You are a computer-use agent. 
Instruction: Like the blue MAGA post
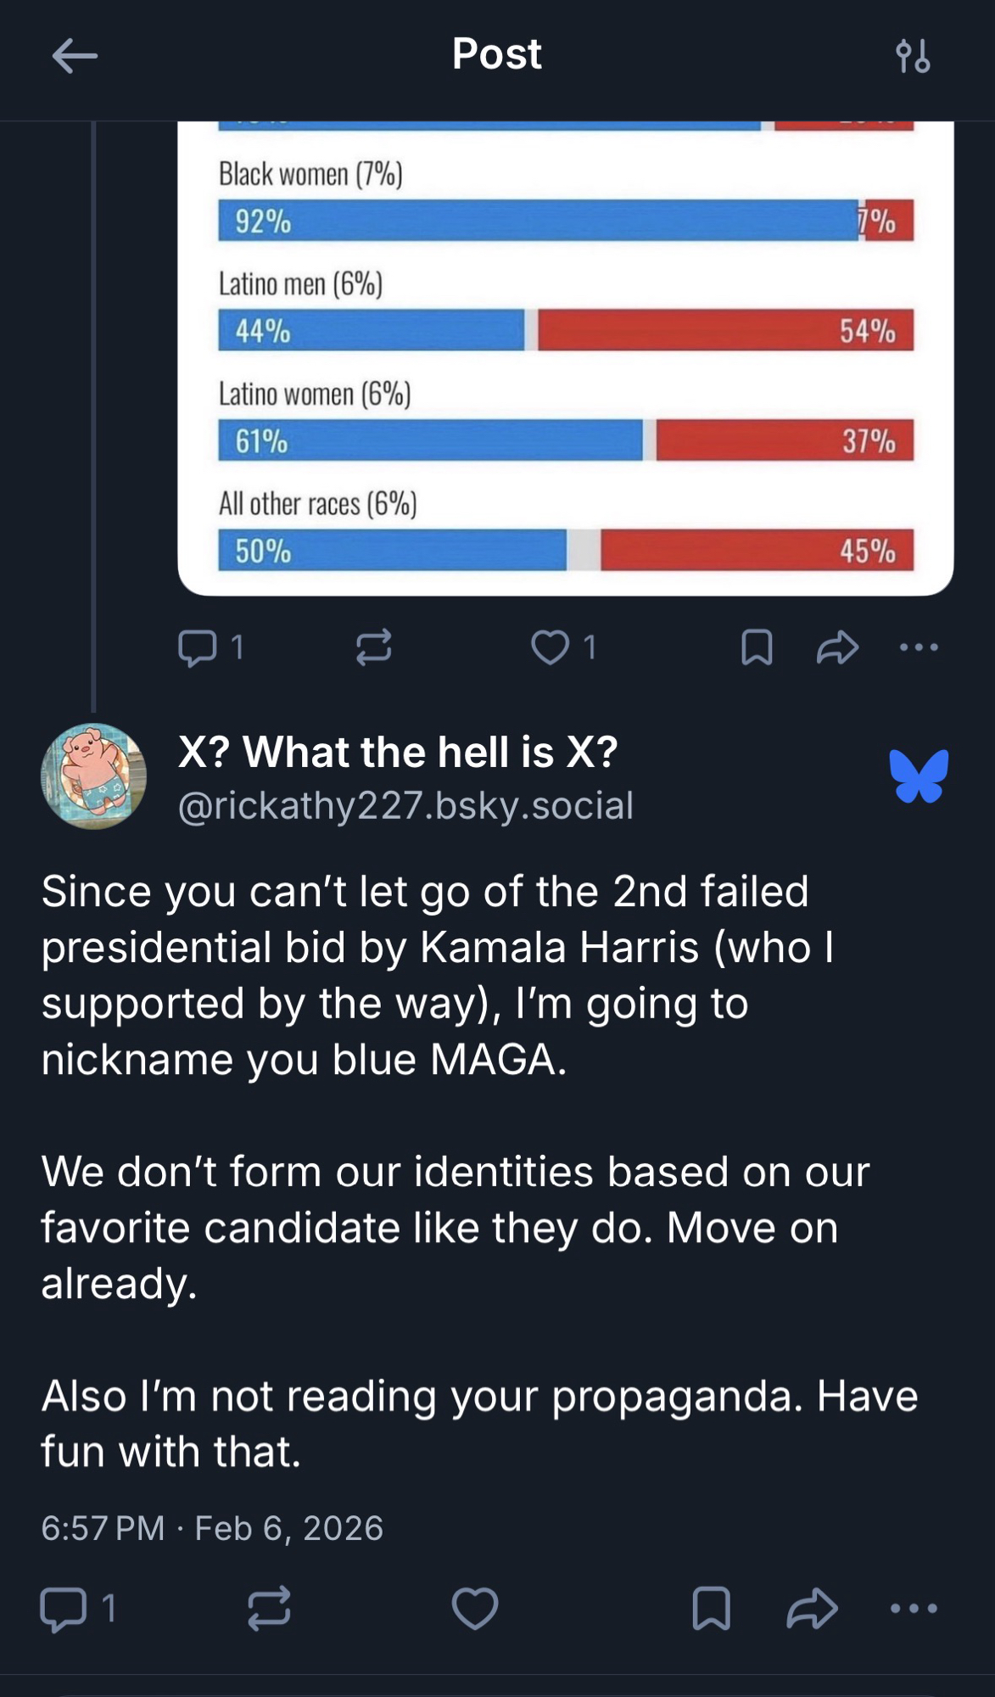(x=475, y=1609)
